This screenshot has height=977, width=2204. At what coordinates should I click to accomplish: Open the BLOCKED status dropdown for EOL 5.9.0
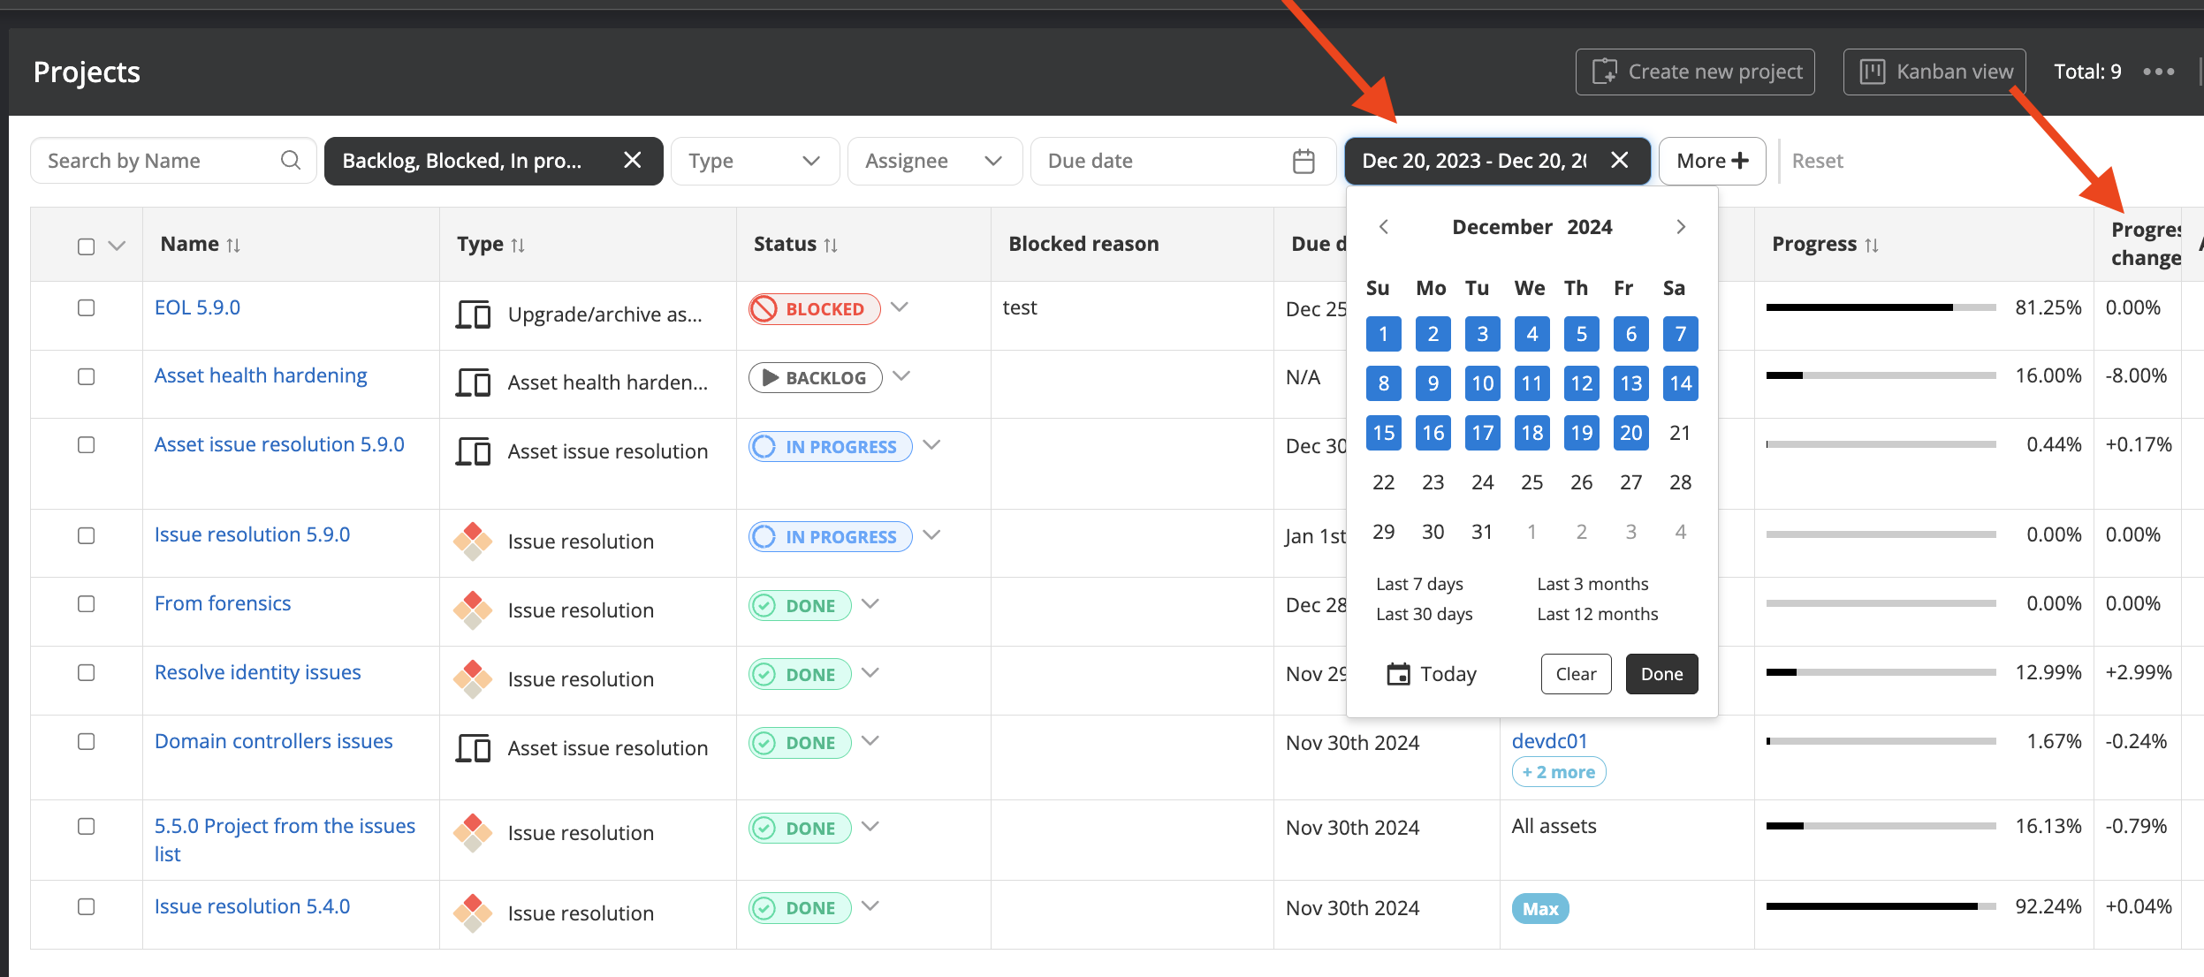point(900,307)
